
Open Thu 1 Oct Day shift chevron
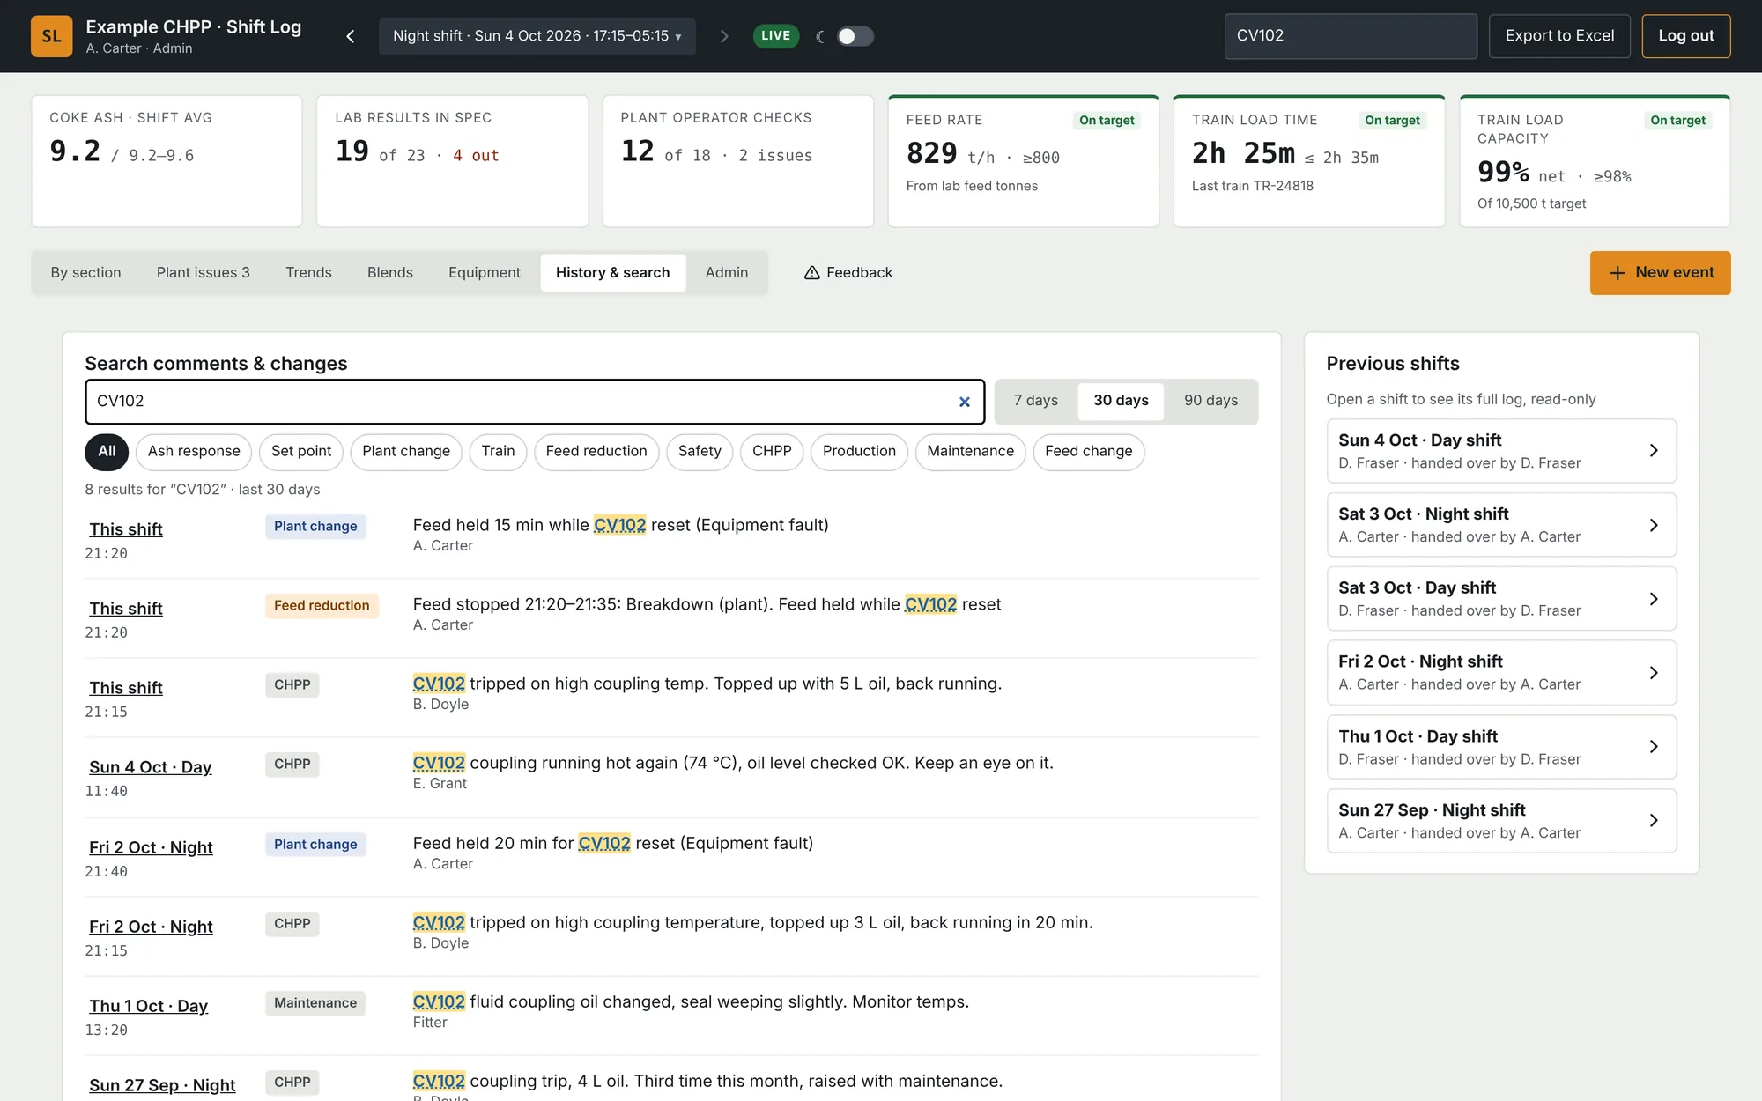[1654, 747]
